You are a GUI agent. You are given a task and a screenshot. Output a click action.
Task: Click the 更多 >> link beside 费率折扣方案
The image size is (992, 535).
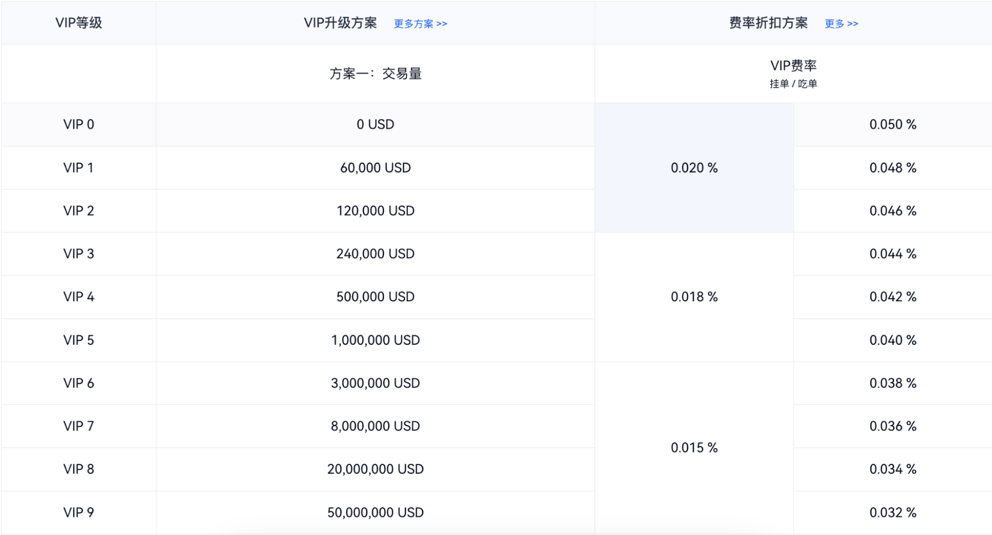841,24
